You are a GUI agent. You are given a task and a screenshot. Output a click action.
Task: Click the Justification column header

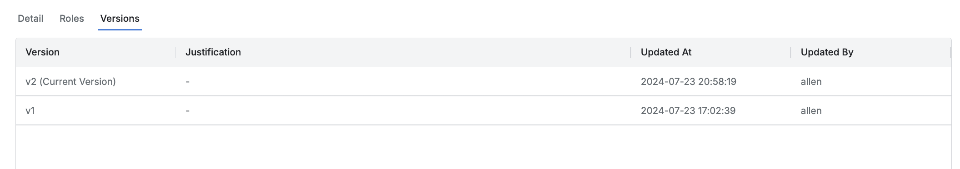213,52
